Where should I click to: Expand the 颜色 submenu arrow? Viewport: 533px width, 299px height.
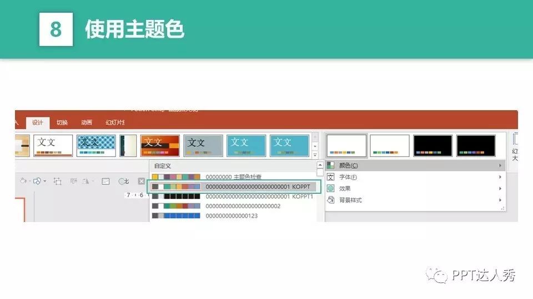(500, 166)
